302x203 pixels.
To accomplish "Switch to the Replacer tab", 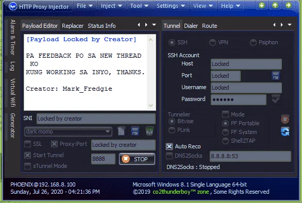I will click(x=73, y=26).
